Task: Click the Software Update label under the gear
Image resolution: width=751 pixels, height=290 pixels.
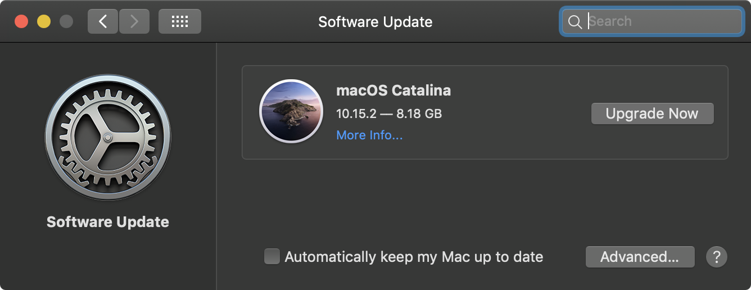Action: 108,222
